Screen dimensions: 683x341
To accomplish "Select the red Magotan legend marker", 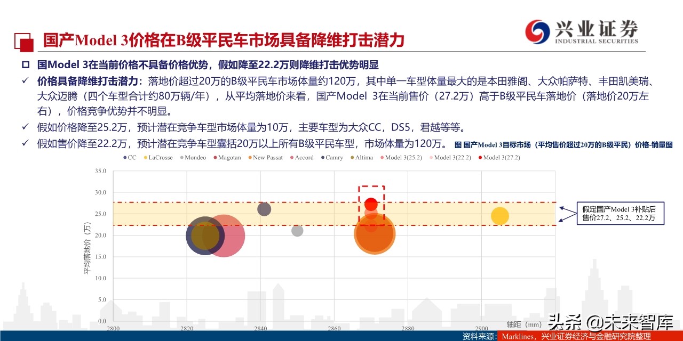I will tap(215, 158).
